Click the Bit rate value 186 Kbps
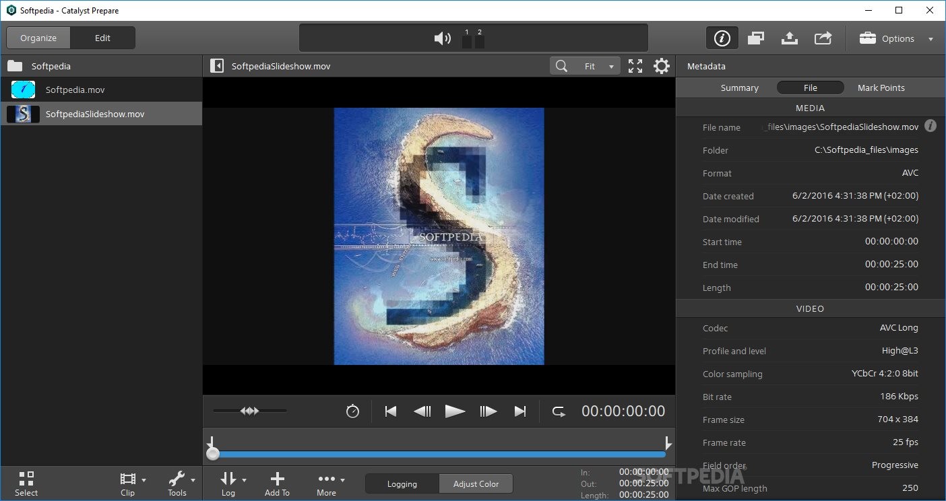 point(899,396)
